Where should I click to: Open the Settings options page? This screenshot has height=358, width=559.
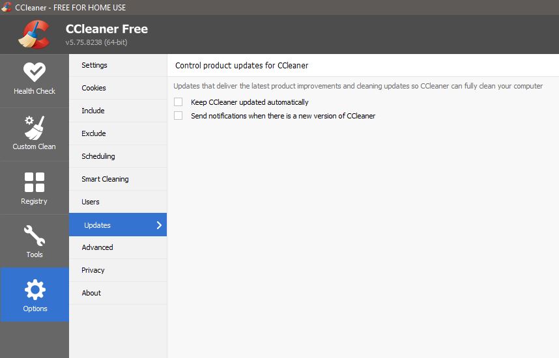[118, 65]
